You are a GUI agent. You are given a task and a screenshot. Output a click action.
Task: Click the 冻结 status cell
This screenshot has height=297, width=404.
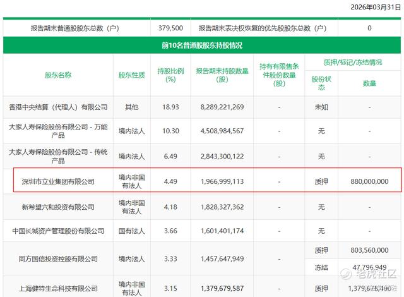321,267
